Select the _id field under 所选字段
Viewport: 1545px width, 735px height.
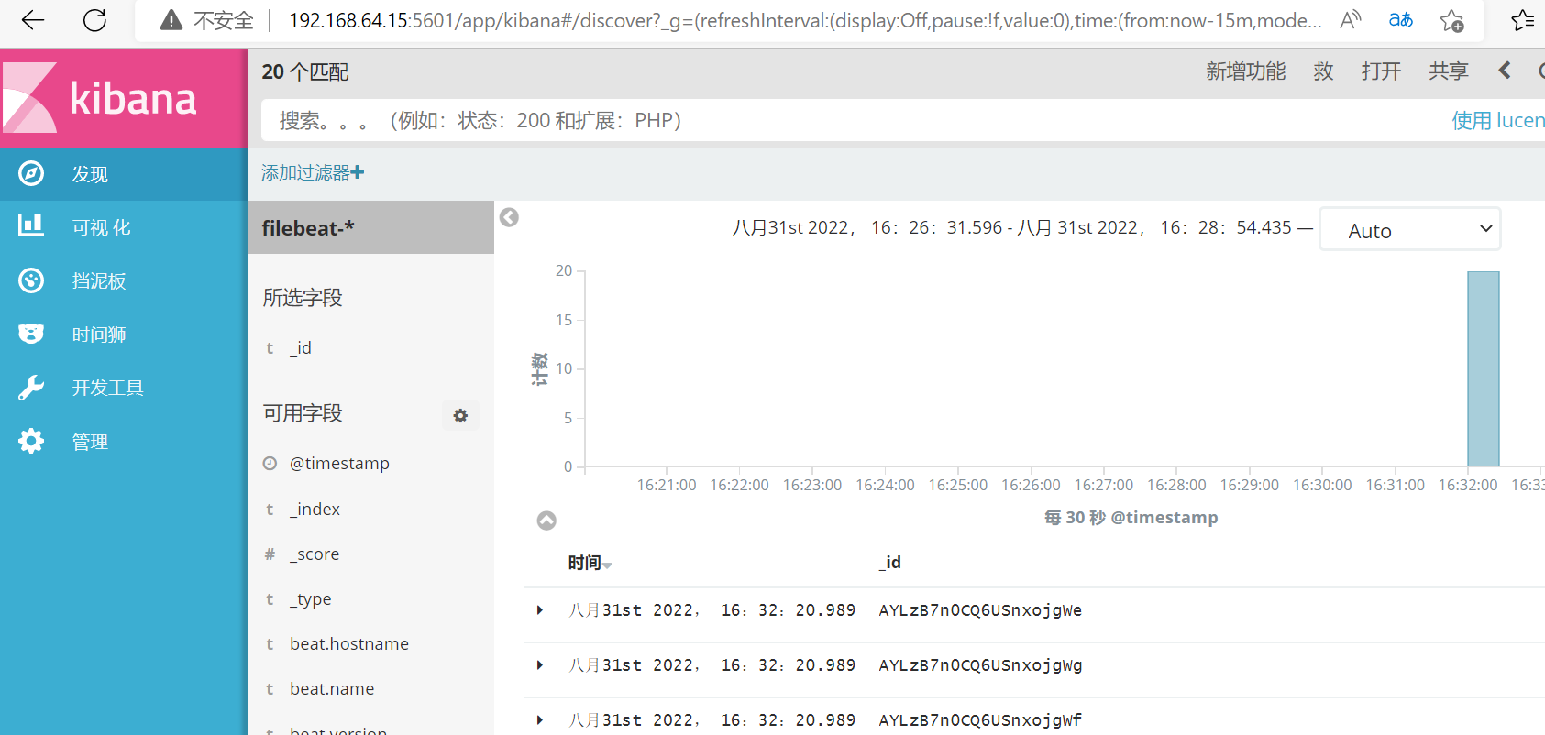tap(301, 347)
